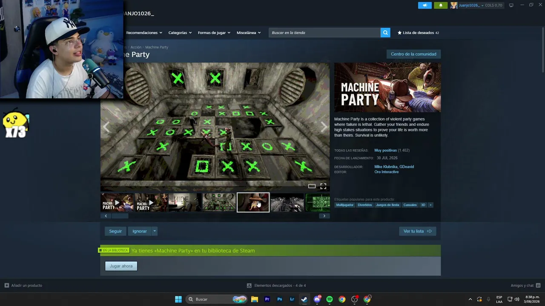Launch Premiere Pro from the taskbar
Viewport: 545px width, 306px height.
tap(267, 299)
